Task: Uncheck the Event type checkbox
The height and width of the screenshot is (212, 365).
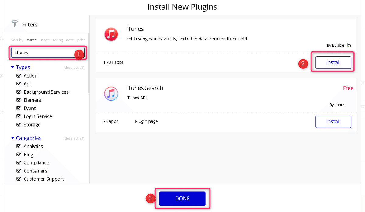Action: tap(19, 108)
